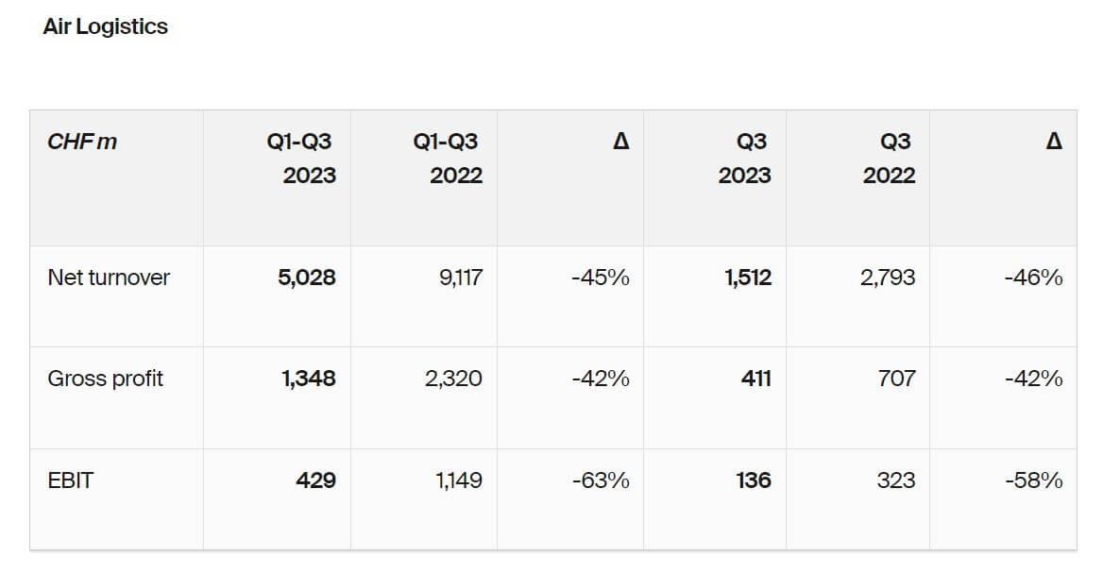Viewport: 1103px width, 573px height.
Task: Click the Net turnover row label
Action: [109, 278]
